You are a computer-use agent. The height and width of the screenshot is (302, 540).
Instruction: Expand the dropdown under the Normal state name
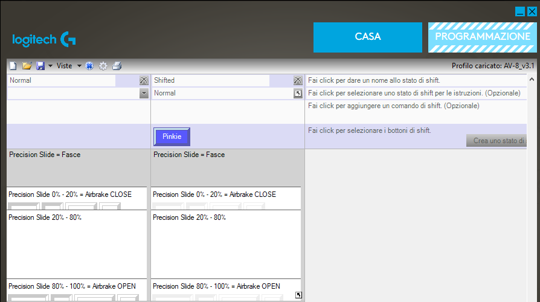click(x=143, y=93)
